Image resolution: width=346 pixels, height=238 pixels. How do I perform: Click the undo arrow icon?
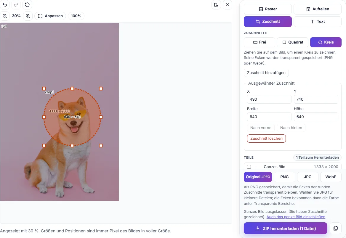5,5
